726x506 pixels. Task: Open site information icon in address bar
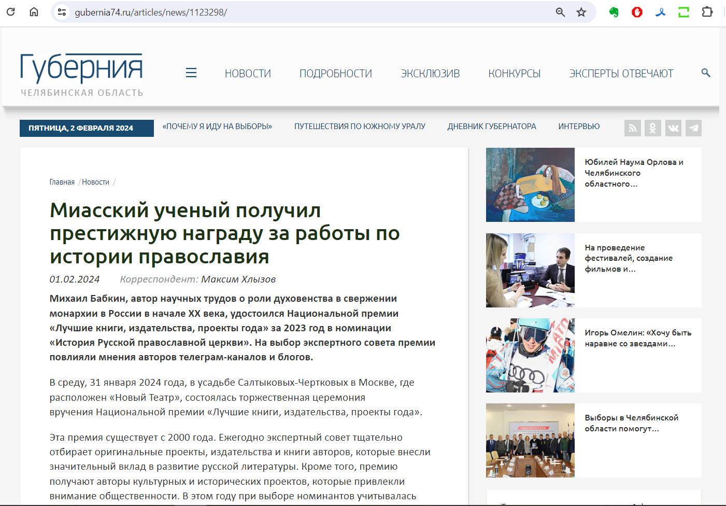[x=62, y=12]
